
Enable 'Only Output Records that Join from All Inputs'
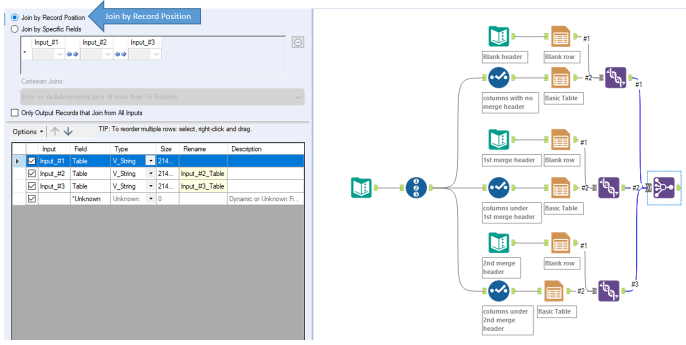tap(14, 112)
